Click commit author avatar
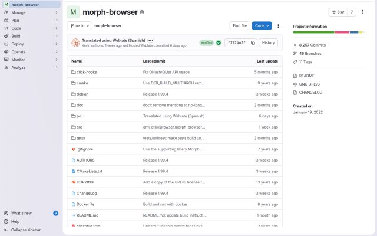 pyautogui.click(x=75, y=42)
